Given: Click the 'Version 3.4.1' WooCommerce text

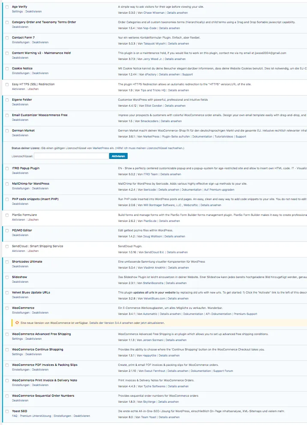Looking at the screenshot, I should [x=126, y=314].
